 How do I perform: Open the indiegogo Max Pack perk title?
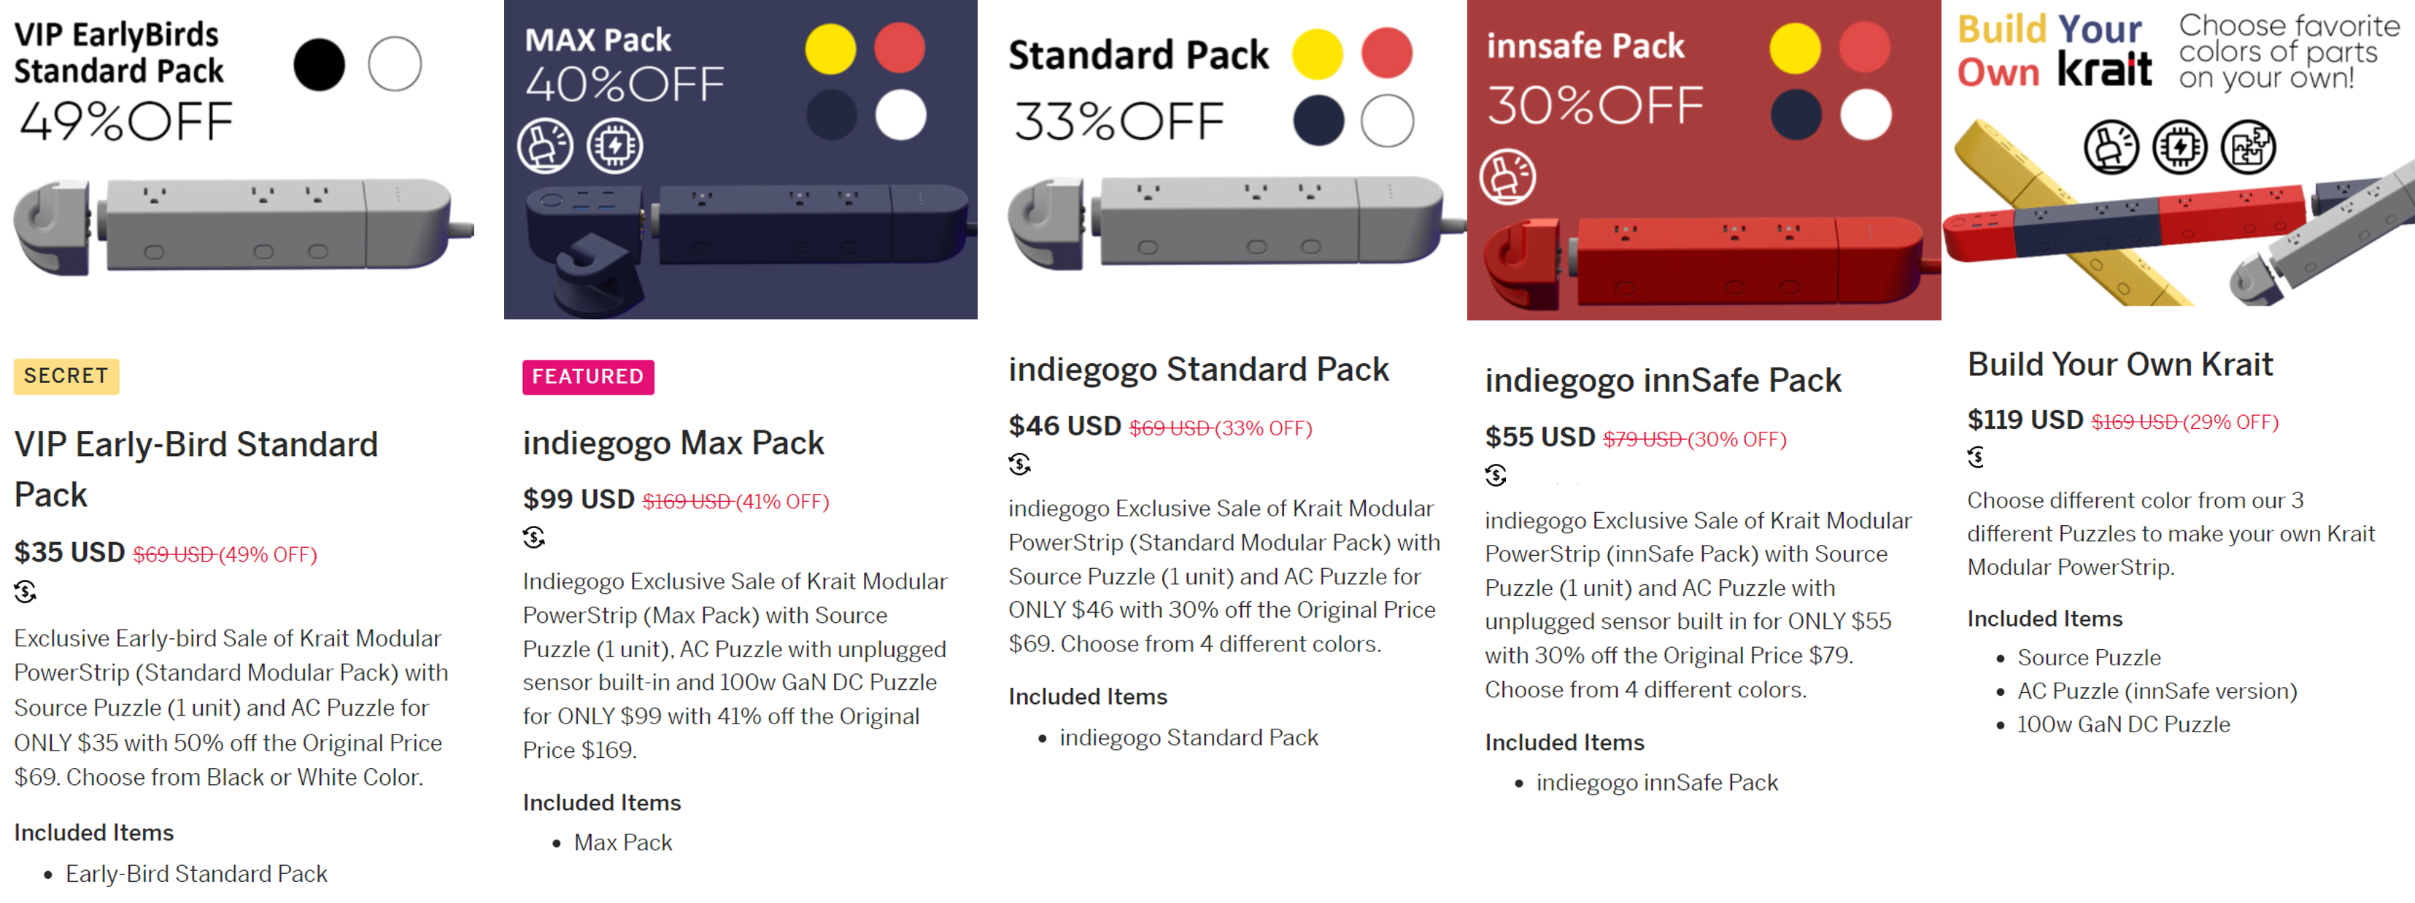pos(673,443)
